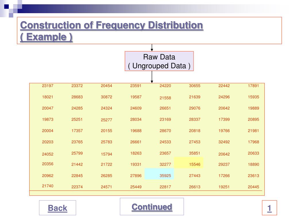294x220 pixels.
Task: Click the number 20818
Action: point(195,131)
